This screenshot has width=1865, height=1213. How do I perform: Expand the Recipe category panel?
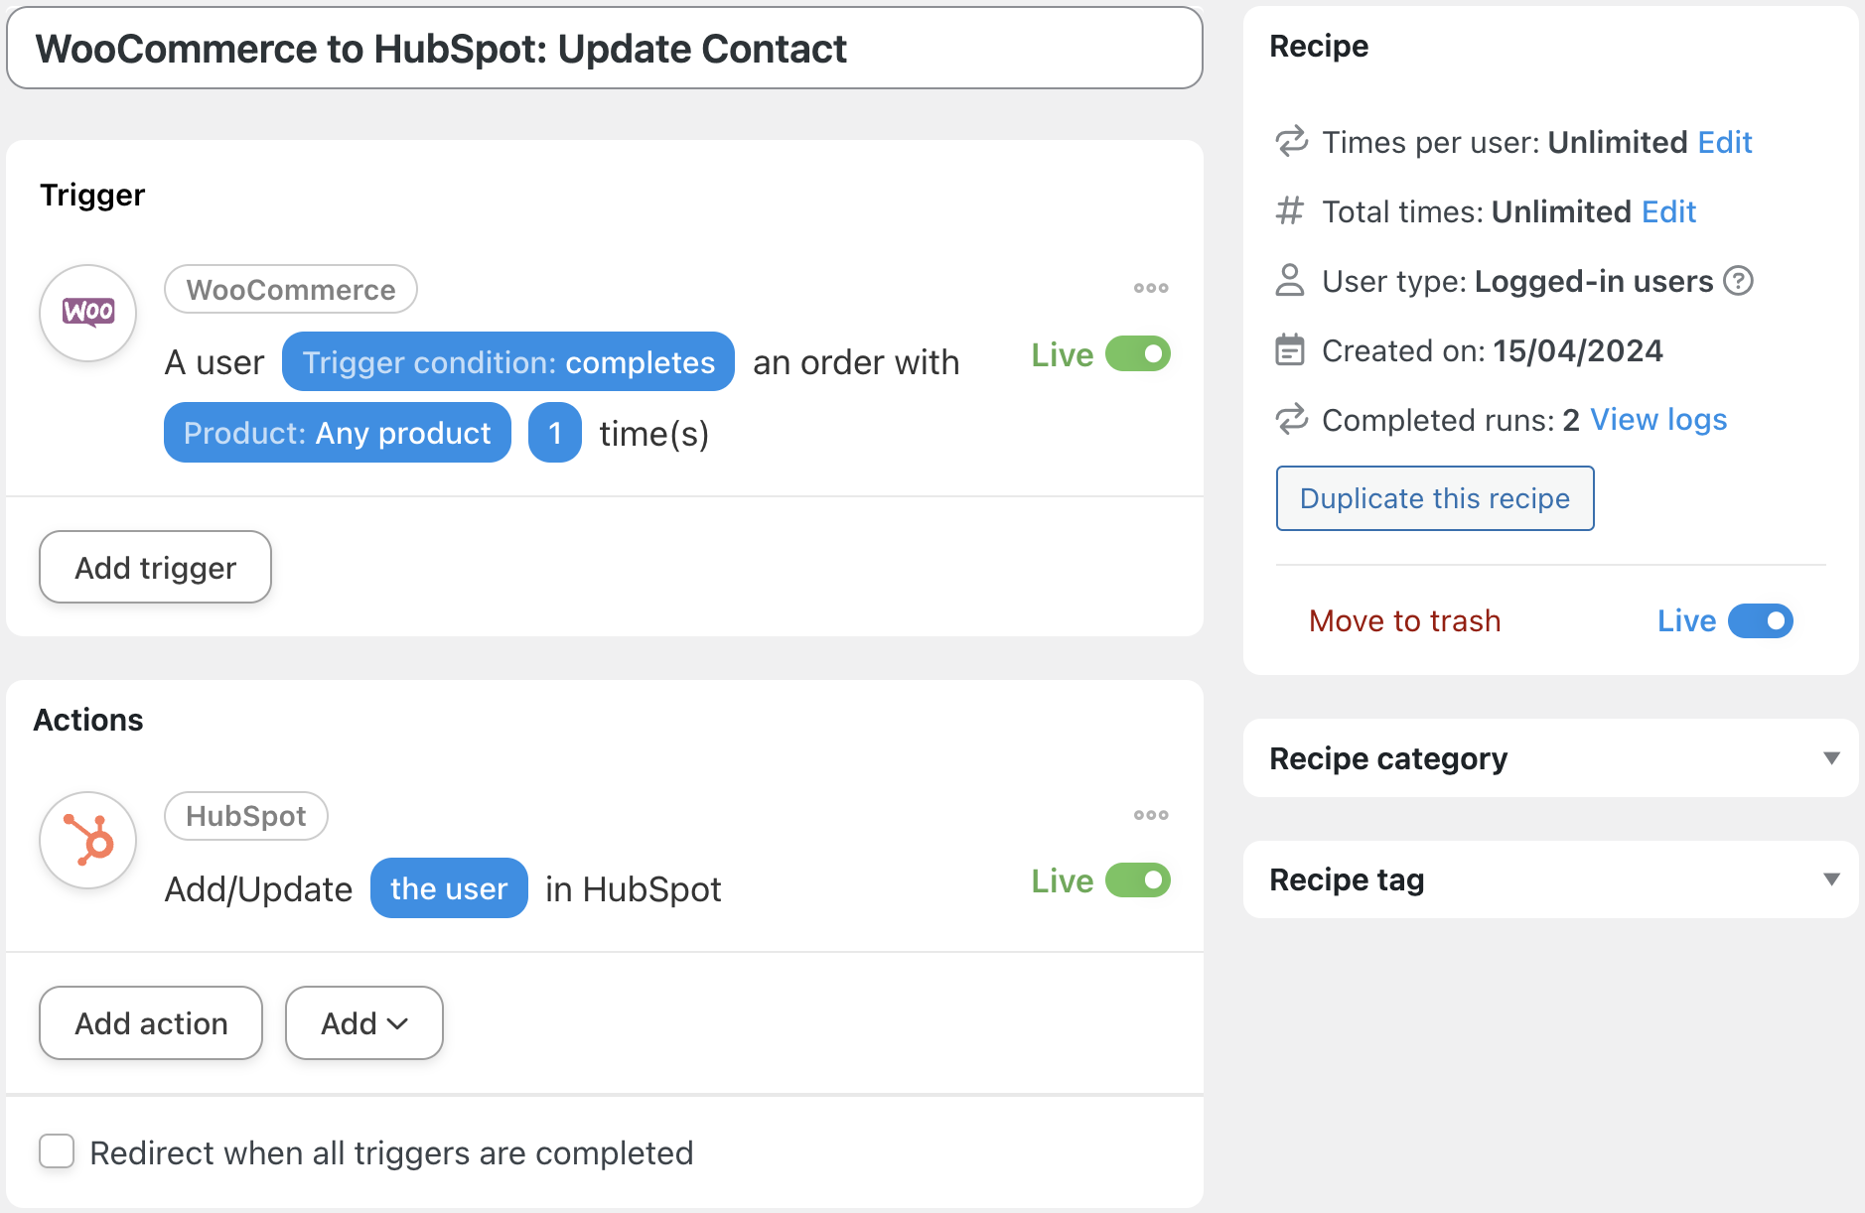pyautogui.click(x=1831, y=758)
